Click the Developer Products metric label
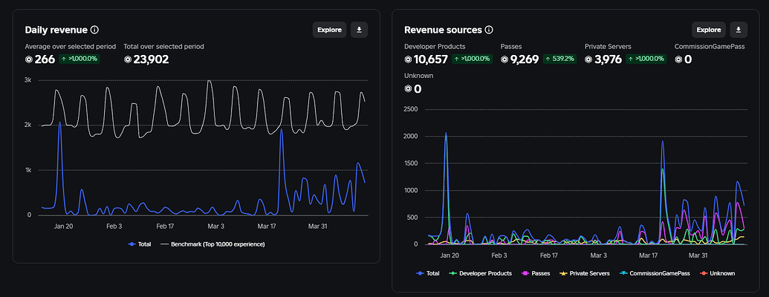769x297 pixels. coord(435,47)
